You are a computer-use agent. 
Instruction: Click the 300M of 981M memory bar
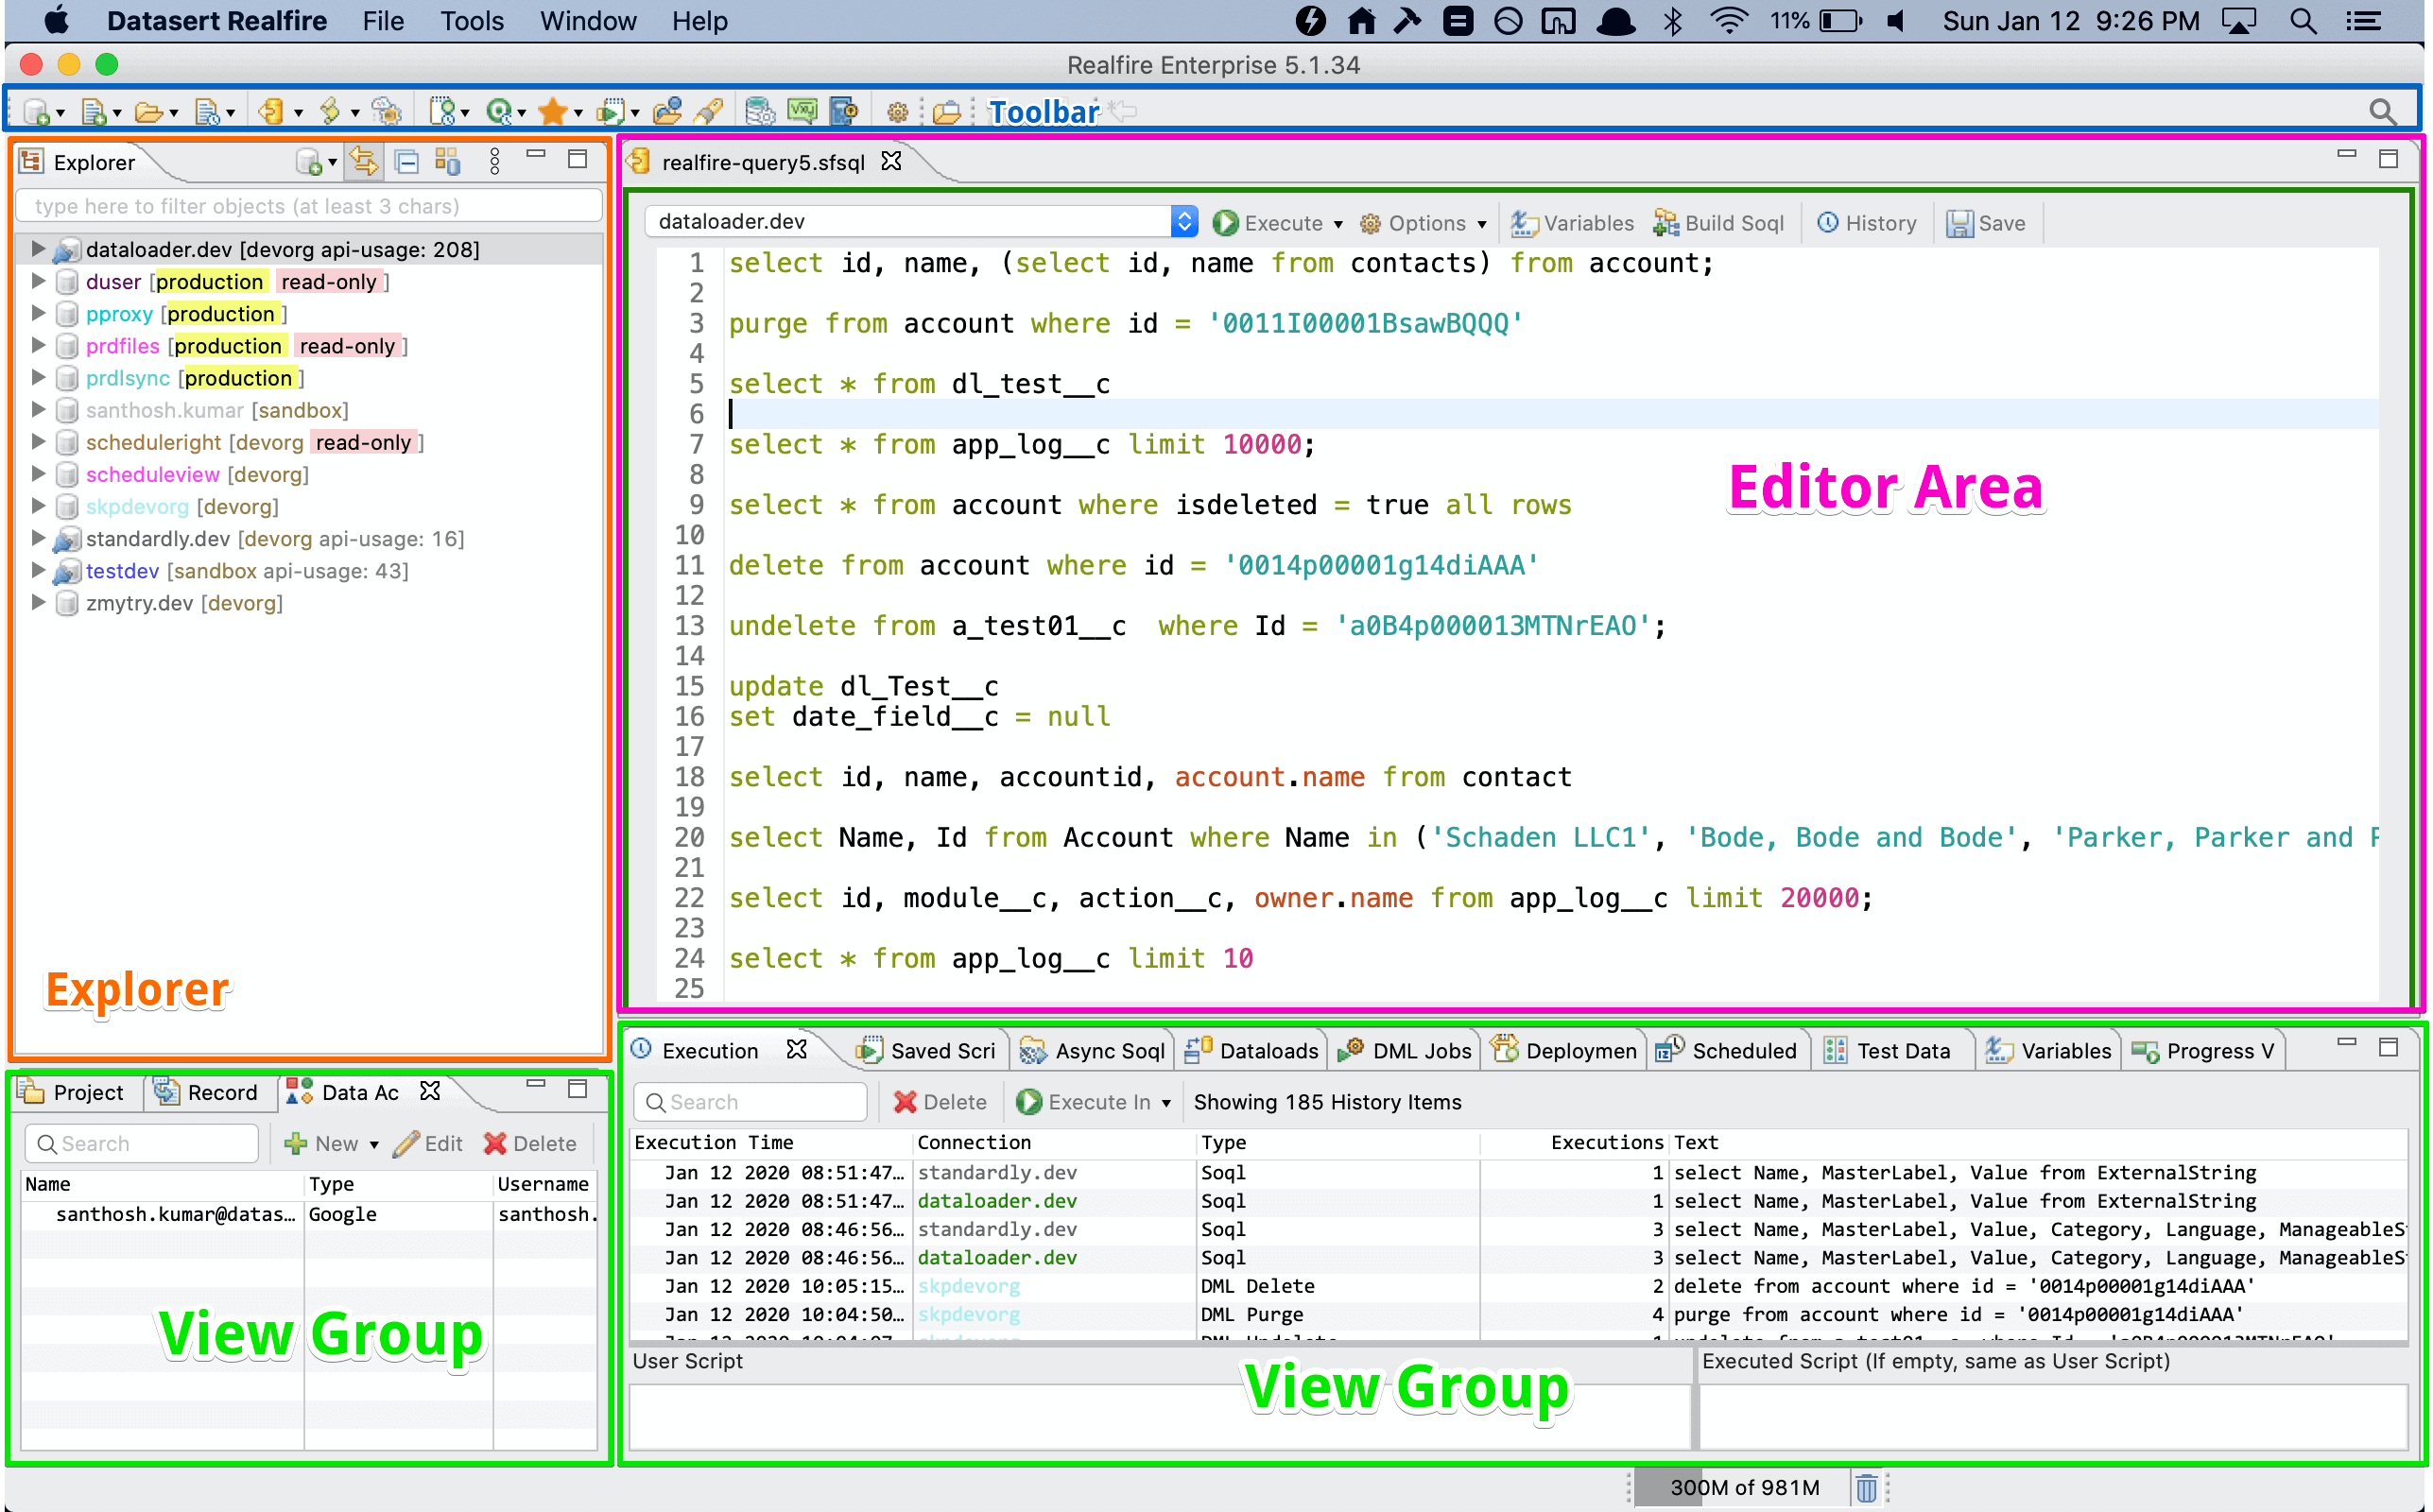(1742, 1487)
